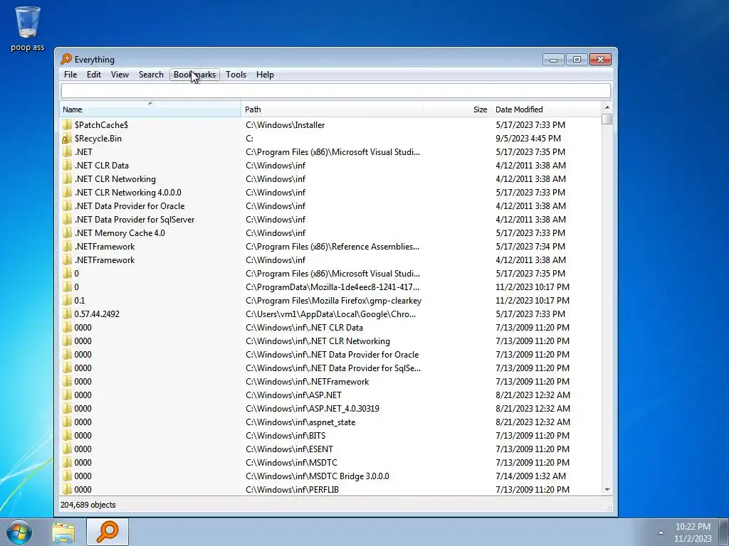
Task: Click date 7/14/2009 1:32 AM
Action: tap(530, 476)
